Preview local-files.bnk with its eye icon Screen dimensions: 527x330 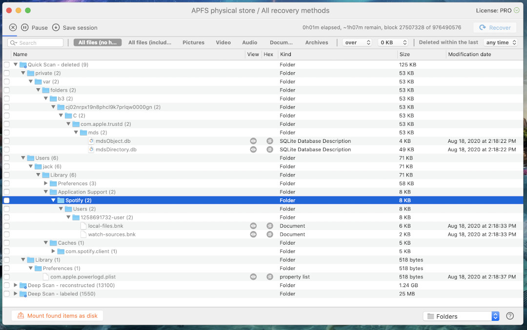click(x=253, y=226)
